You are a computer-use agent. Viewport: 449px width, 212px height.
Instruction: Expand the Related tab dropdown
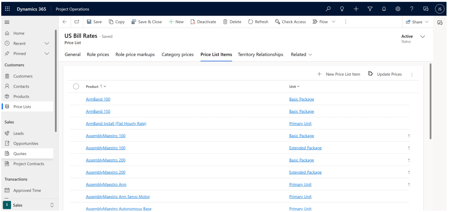pos(302,55)
